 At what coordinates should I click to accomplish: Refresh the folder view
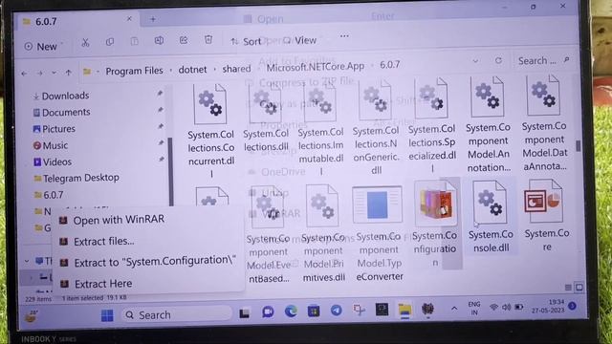498,60
